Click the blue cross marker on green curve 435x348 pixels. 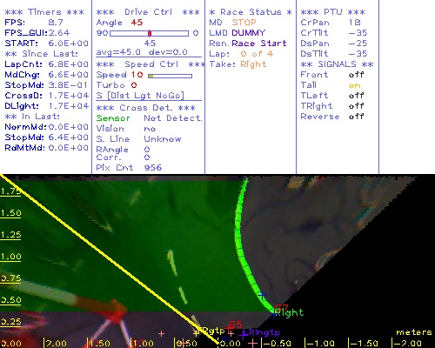pyautogui.click(x=262, y=295)
